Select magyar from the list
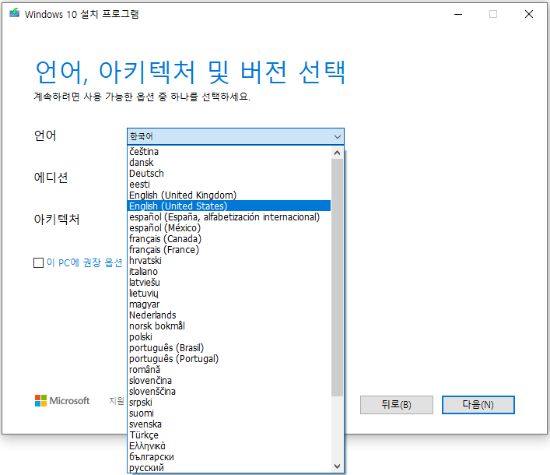This screenshot has height=475, width=550. (x=229, y=304)
